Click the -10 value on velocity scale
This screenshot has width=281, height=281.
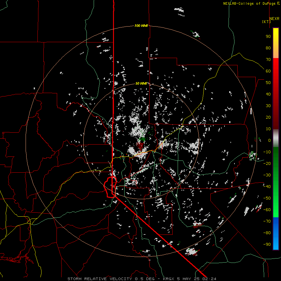[x=267, y=152]
